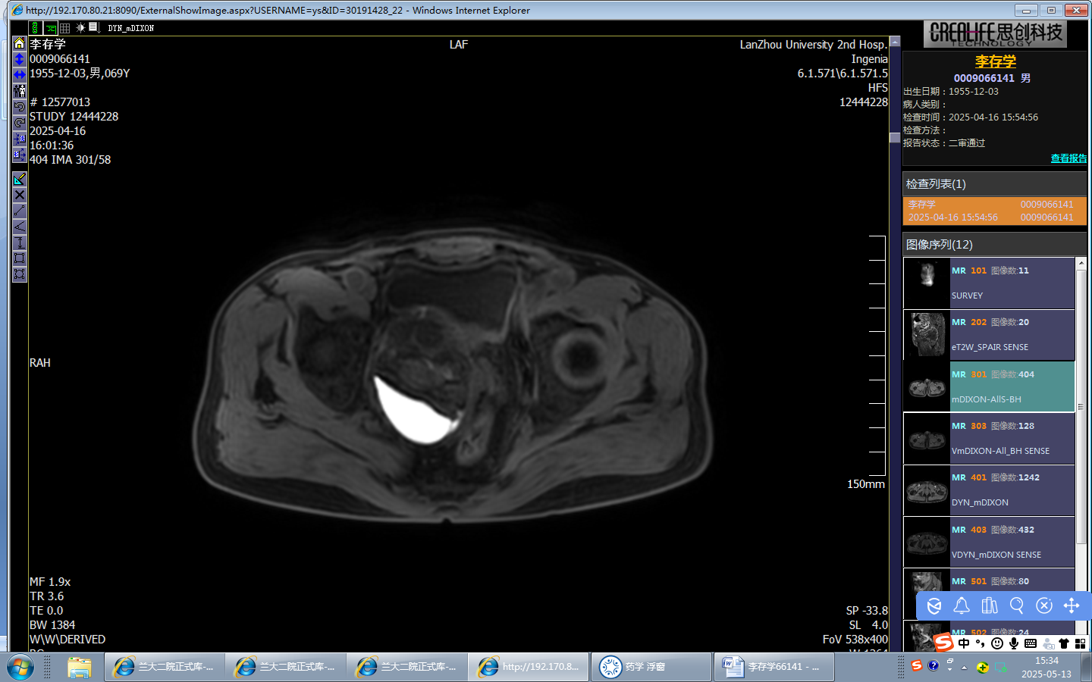Viewport: 1092px width, 682px height.
Task: Click the rotate counterclockwise icon
Action: click(x=20, y=107)
